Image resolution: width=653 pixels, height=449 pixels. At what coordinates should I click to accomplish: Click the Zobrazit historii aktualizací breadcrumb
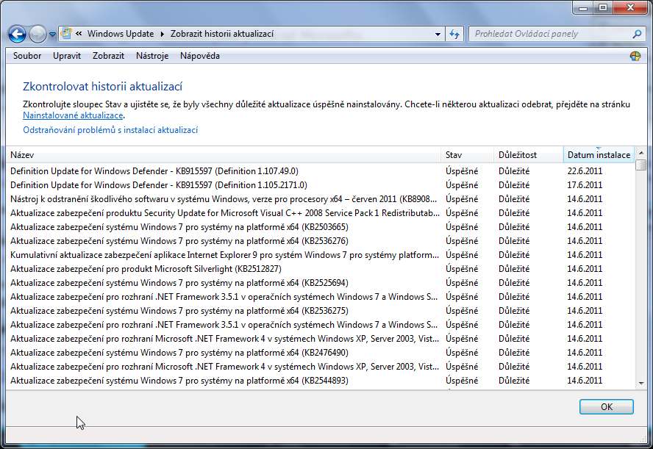pos(222,34)
